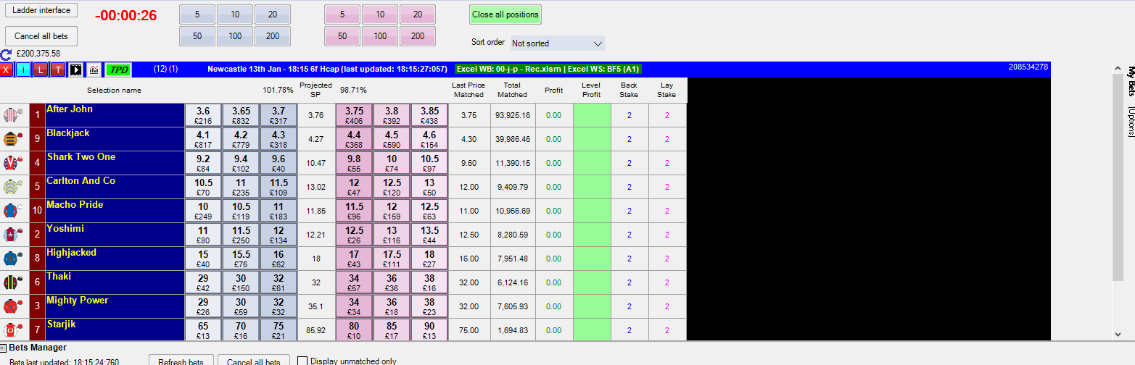Select blue back stake 20
Image resolution: width=1135 pixels, height=365 pixels.
[273, 14]
